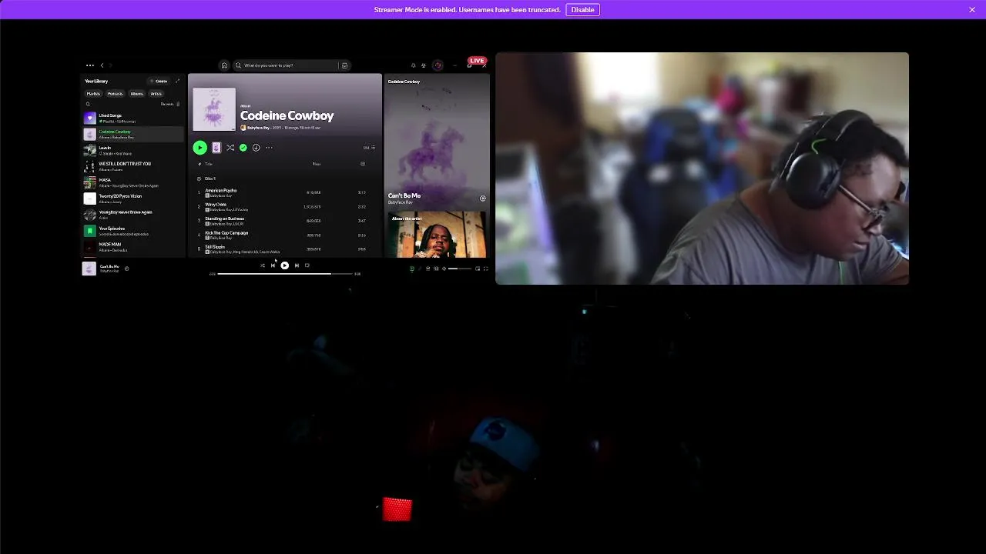Open the Recents sort dropdown
The width and height of the screenshot is (986, 554).
(170, 104)
